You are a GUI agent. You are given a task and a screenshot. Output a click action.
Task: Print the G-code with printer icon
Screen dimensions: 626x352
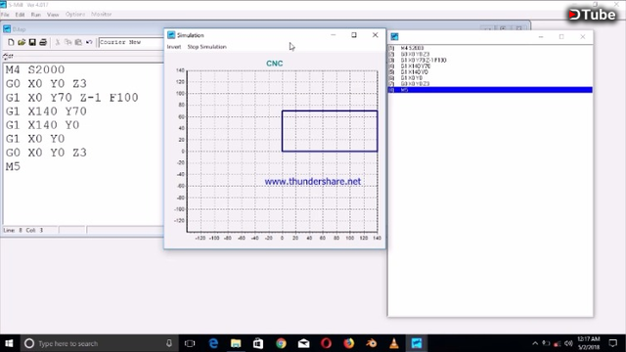point(43,42)
